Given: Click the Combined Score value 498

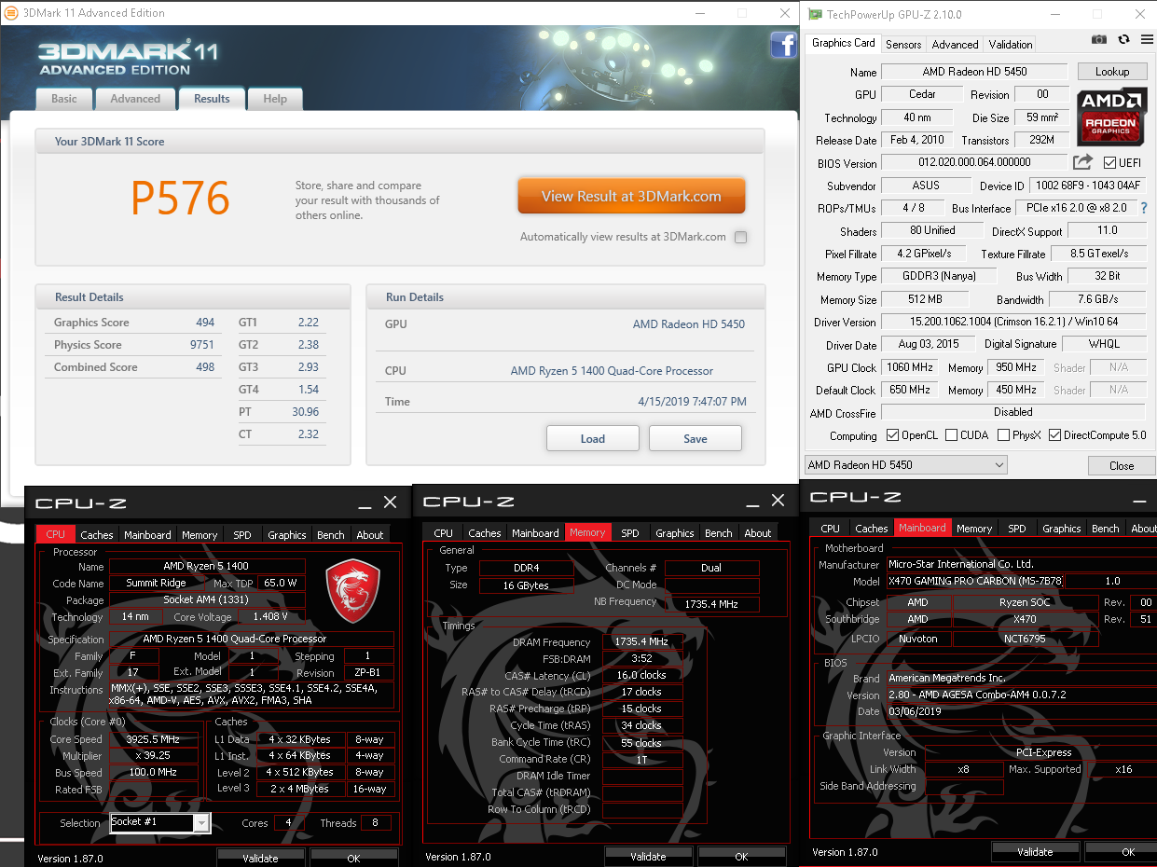Looking at the screenshot, I should [205, 367].
